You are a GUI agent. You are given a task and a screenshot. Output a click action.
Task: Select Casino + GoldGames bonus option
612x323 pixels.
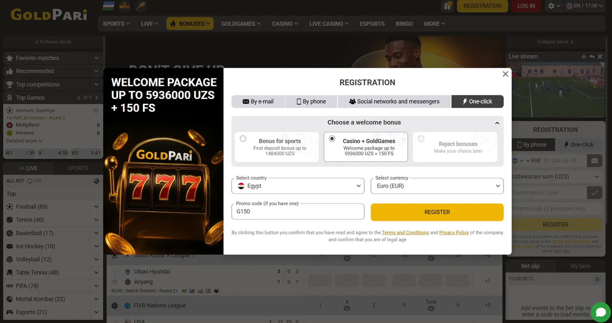[x=366, y=147]
